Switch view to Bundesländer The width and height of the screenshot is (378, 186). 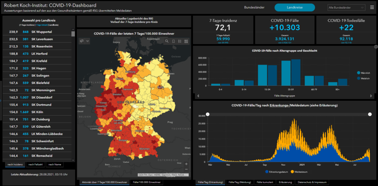255,7
